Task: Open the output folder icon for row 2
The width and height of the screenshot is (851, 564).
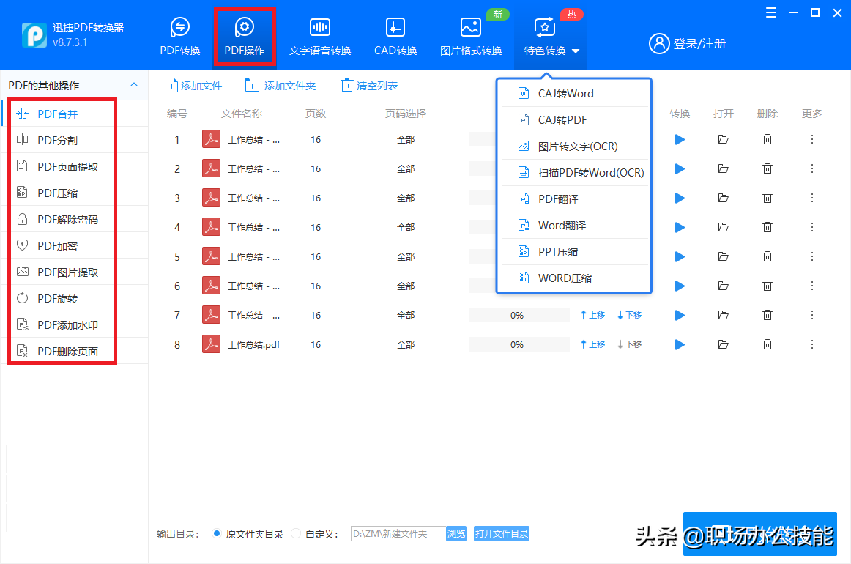Action: [723, 168]
